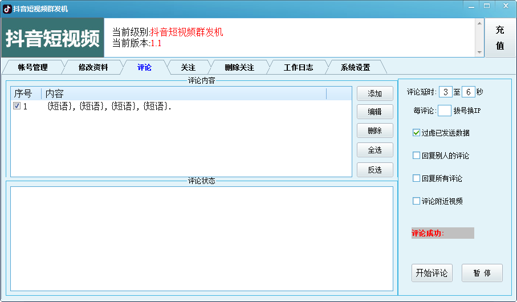Viewport: 517px width, 302px height.
Task: Switch to the 系统设置 tab
Action: click(x=355, y=67)
